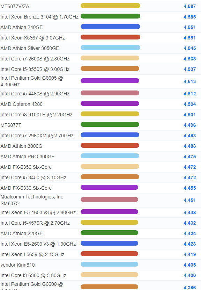This screenshot has width=201, height=290.
Task: Click score 4,512 for Core i5-4460S
Action: pos(189,94)
